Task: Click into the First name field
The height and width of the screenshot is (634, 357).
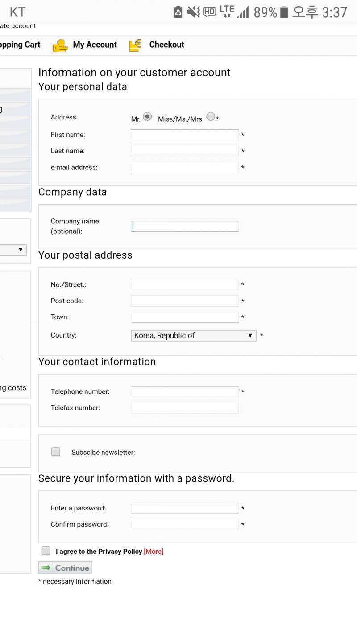Action: click(185, 135)
